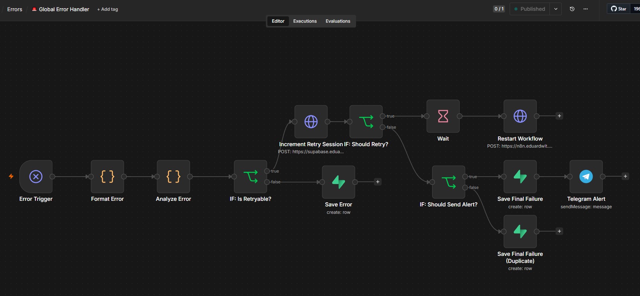
Task: Click the 'POST: https://n8n.eduardwit....' subtitle
Action: (x=520, y=146)
